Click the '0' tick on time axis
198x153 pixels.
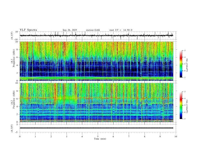coord(20,136)
